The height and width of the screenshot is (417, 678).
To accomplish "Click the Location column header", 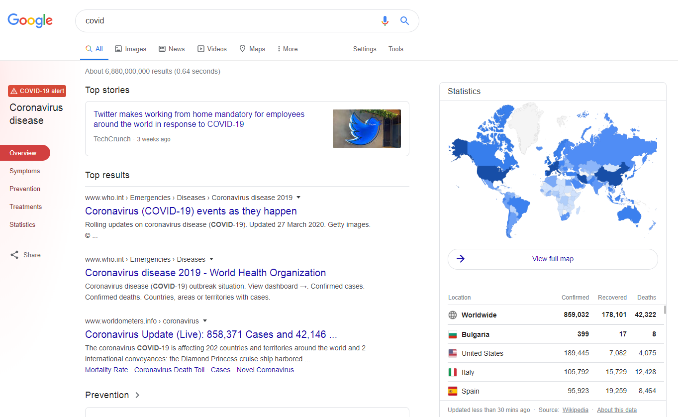I will click(x=459, y=298).
